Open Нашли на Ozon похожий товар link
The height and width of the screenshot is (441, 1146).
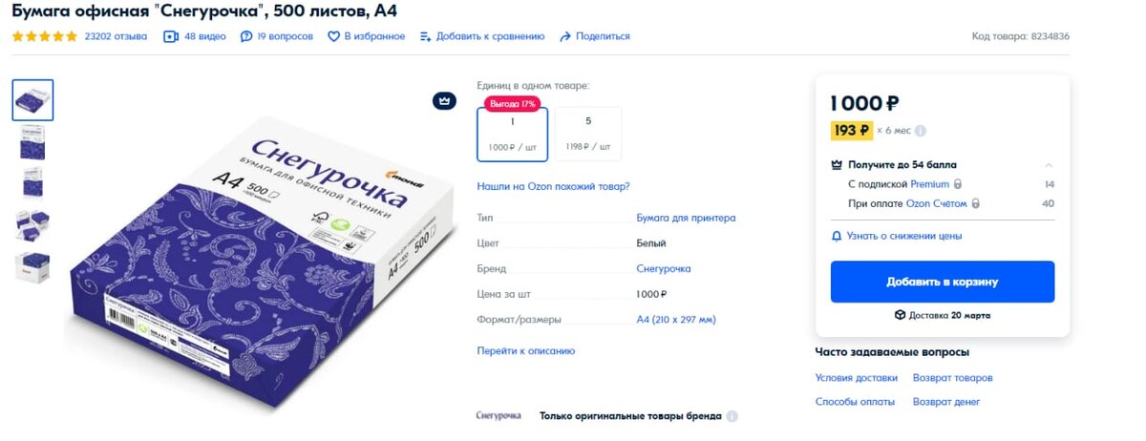[553, 186]
